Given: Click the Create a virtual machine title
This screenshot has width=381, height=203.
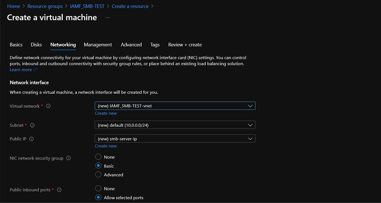Looking at the screenshot, I should tap(52, 17).
